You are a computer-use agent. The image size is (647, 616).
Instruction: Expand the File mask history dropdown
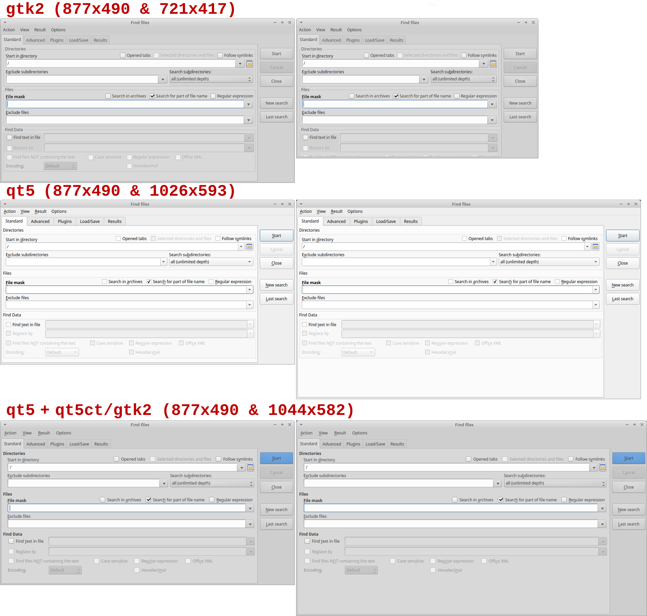[248, 104]
